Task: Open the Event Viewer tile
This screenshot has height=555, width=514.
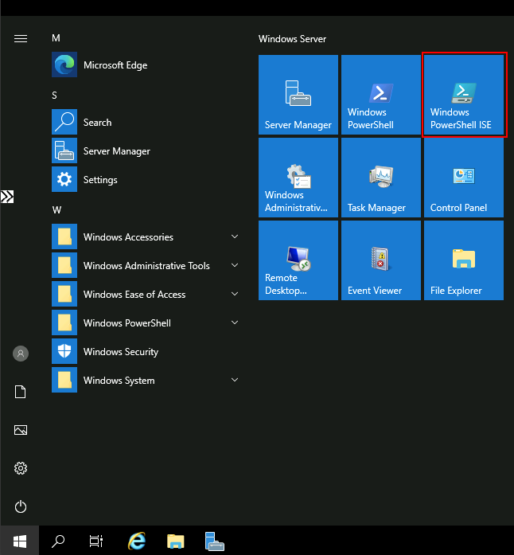Action: [x=380, y=260]
